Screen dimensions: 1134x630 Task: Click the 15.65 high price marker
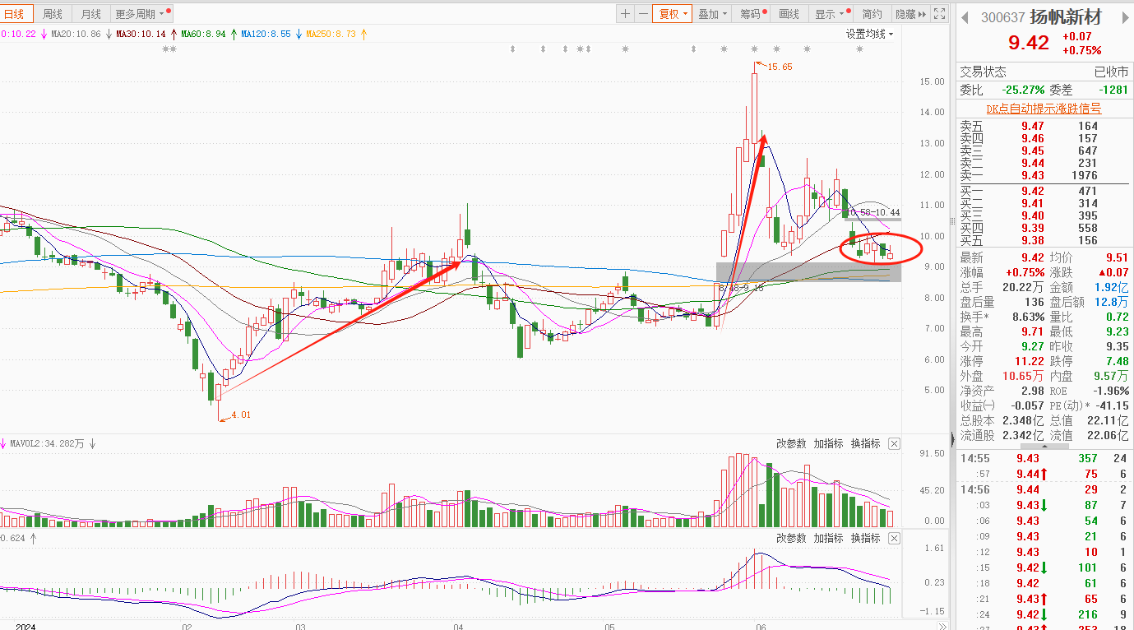pyautogui.click(x=780, y=67)
